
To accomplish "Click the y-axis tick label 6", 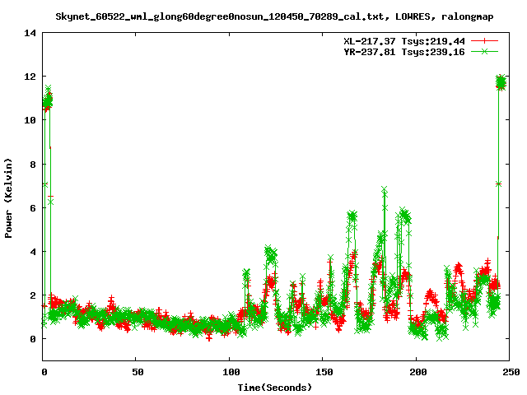I will (x=33, y=208).
